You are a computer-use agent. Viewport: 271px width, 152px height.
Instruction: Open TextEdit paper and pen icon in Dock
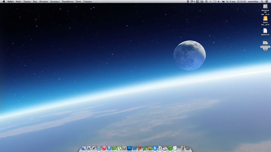[175, 148]
